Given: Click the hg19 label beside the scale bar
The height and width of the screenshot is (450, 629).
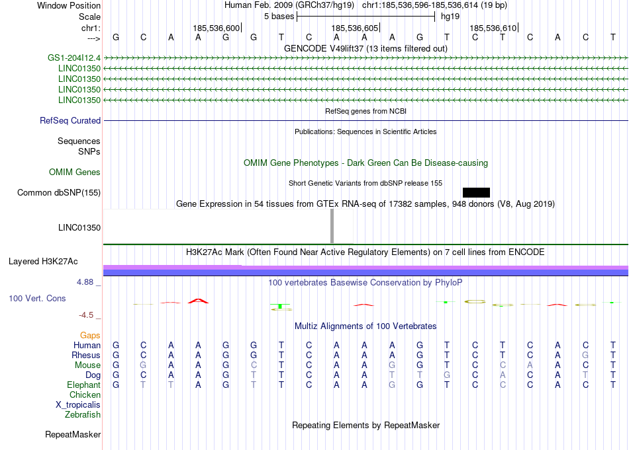Looking at the screenshot, I should 450,17.
